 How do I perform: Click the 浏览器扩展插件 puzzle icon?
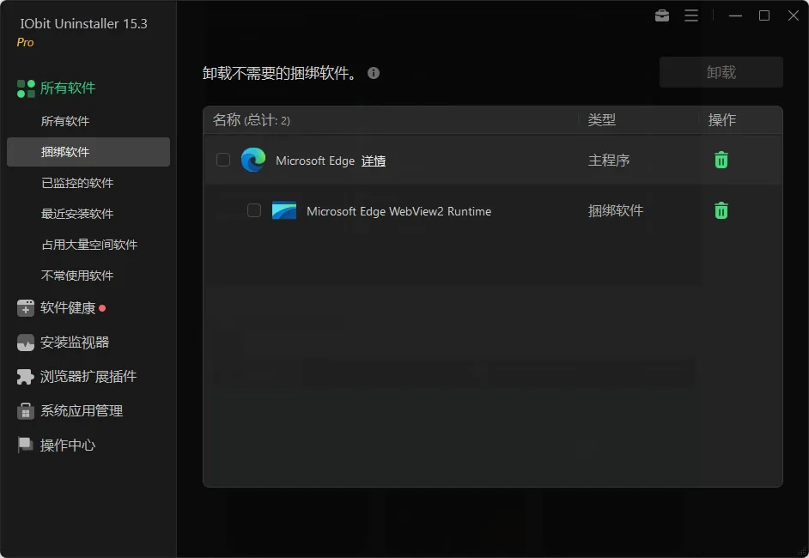[x=25, y=377]
